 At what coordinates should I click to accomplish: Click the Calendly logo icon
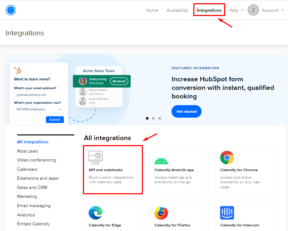[x=11, y=10]
